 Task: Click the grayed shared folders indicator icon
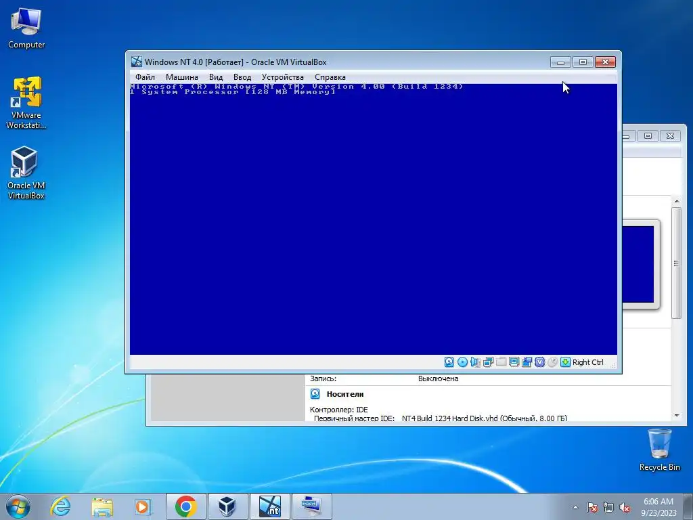[x=501, y=362]
